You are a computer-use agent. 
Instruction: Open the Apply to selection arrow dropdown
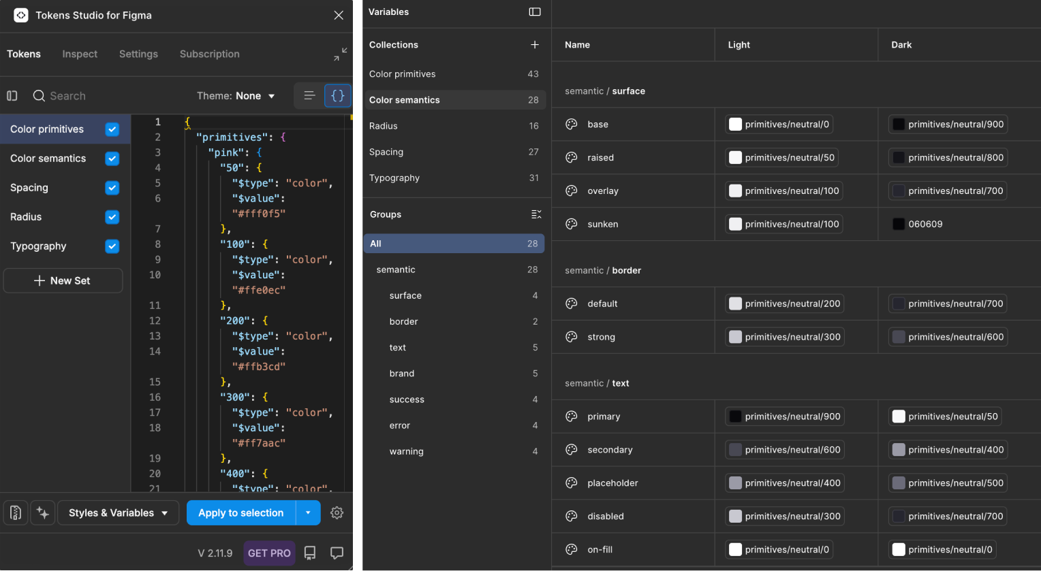[308, 512]
